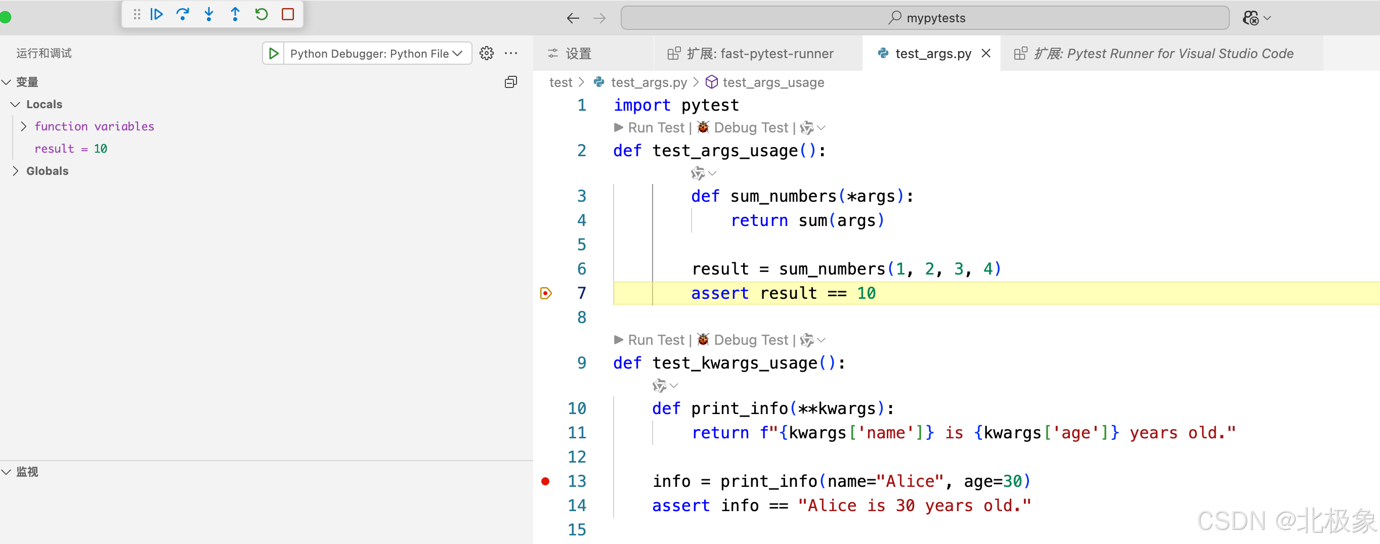This screenshot has width=1380, height=544.
Task: Open AI code lens after test_args_usage Debug Test
Action: click(812, 128)
